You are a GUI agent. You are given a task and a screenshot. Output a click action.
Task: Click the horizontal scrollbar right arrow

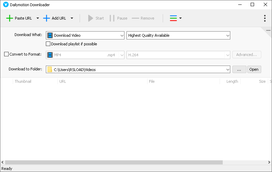269,162
